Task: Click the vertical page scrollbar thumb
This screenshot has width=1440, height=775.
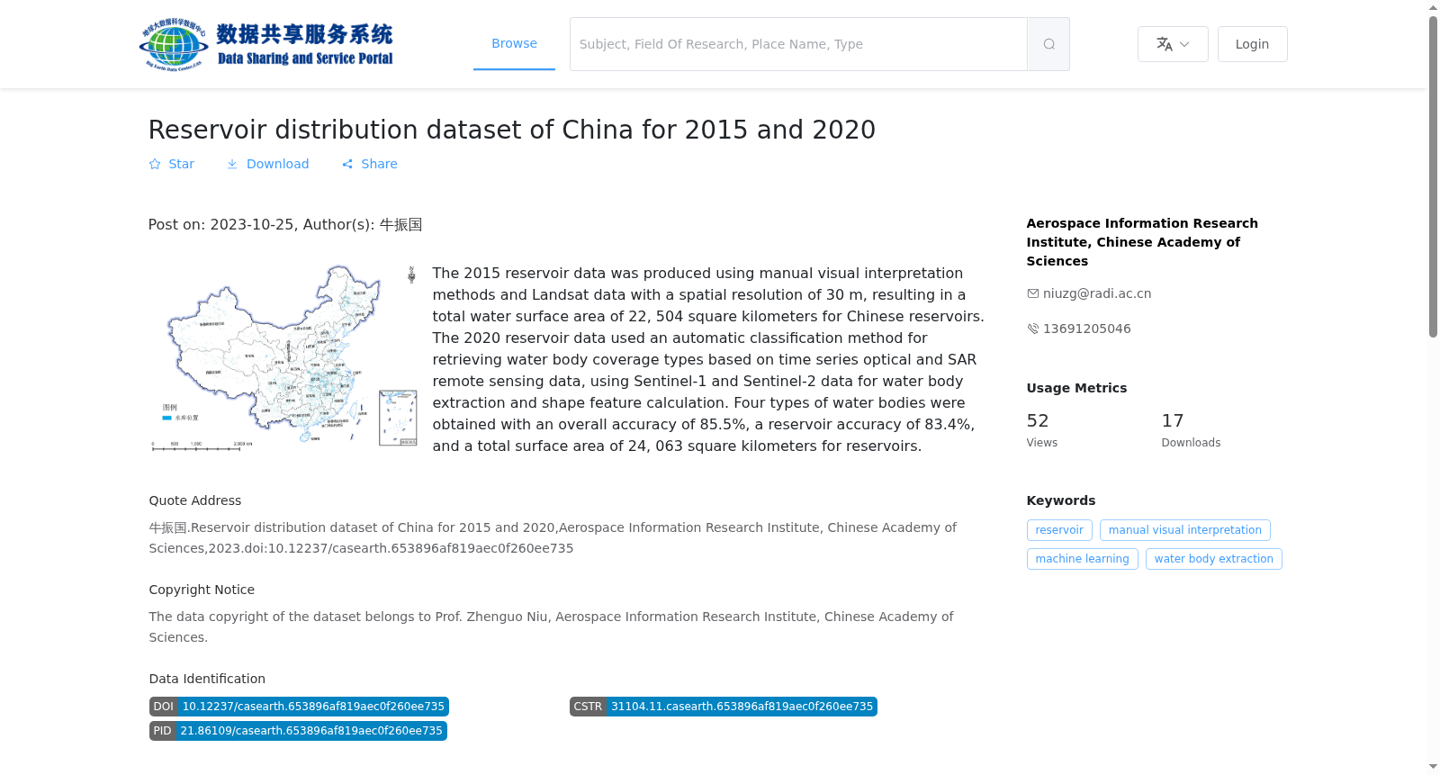Action: click(x=1433, y=176)
